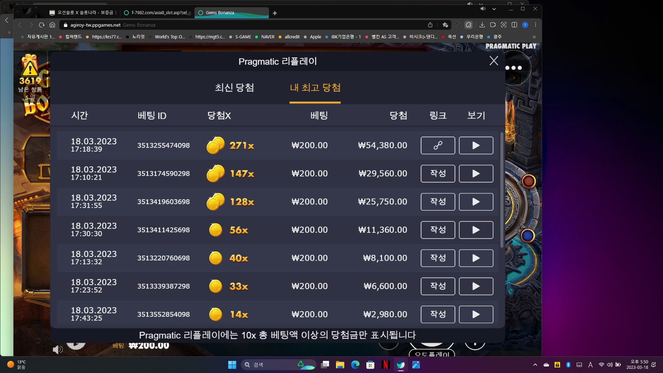Open the Gems Bonanza browser tab
Screen dimensions: 663x373
[x=232, y=13]
